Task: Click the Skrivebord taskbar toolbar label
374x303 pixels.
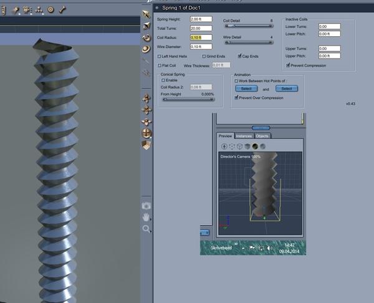Action: pos(221,248)
